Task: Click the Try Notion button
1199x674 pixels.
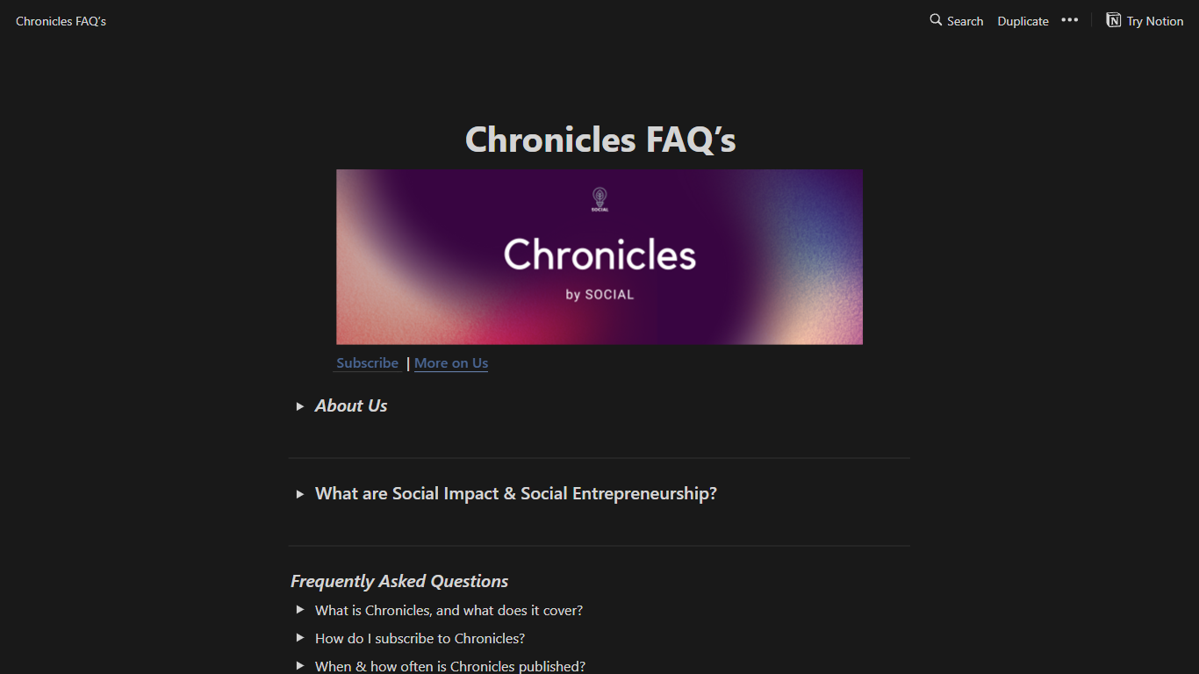Action: pyautogui.click(x=1154, y=21)
